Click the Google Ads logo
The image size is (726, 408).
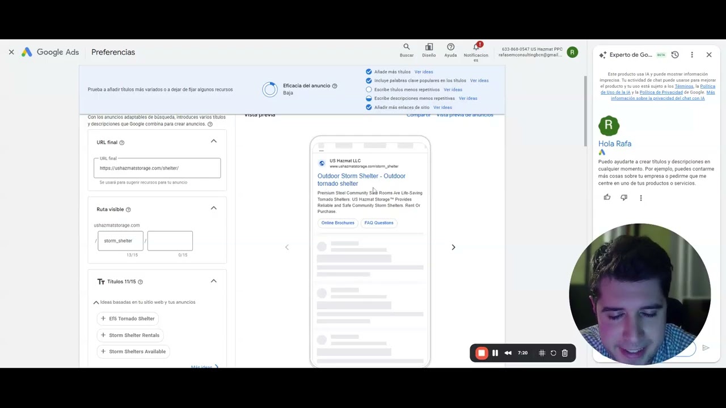(50, 52)
